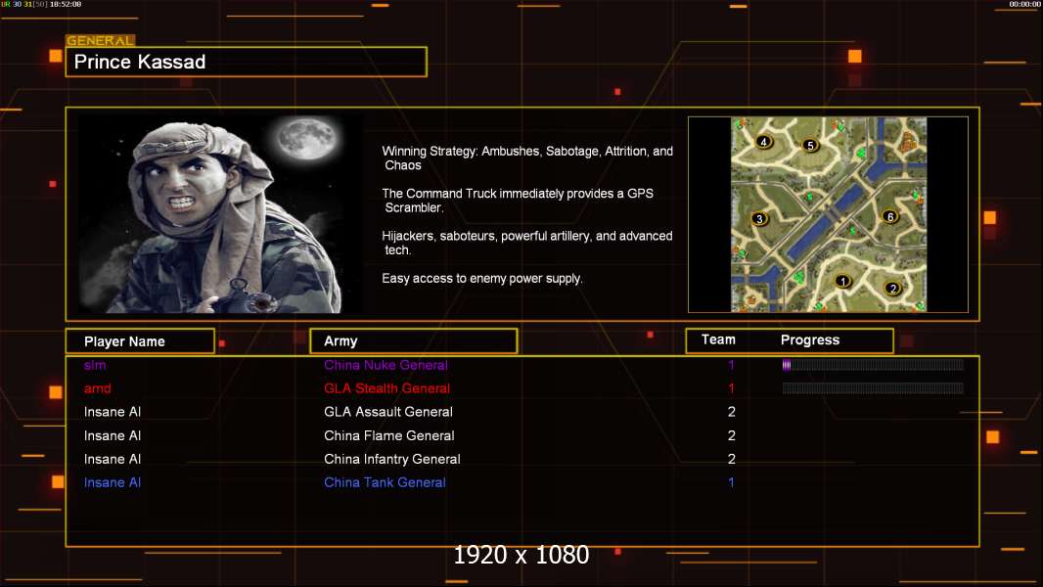Pick start position marker 5 on the map
The height and width of the screenshot is (587, 1043).
[809, 145]
